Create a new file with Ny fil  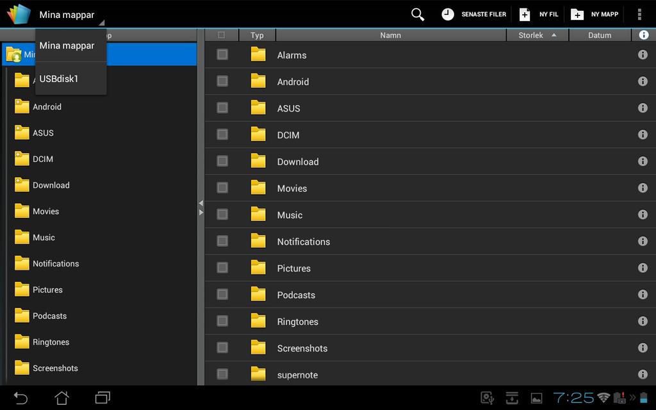(x=539, y=14)
